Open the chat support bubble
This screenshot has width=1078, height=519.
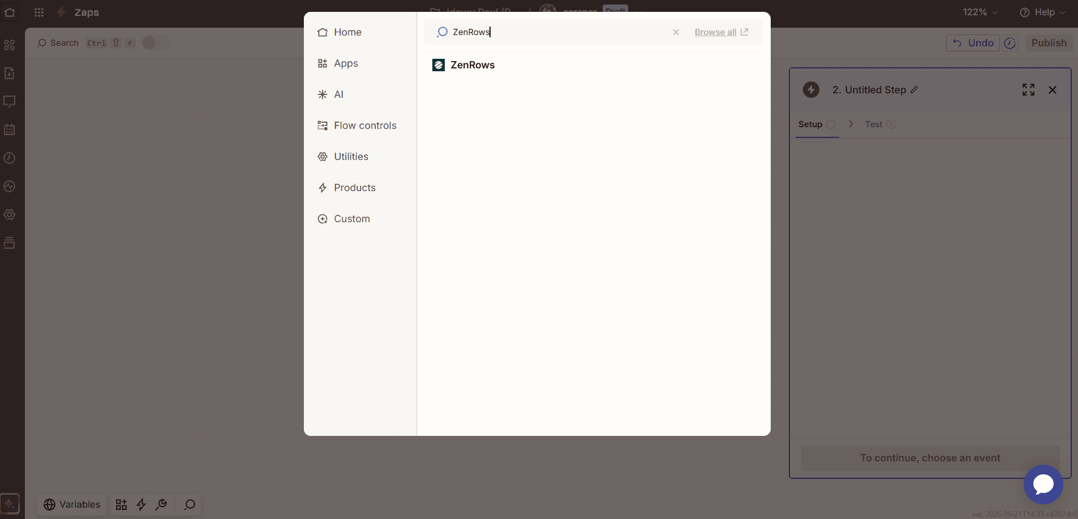1043,485
